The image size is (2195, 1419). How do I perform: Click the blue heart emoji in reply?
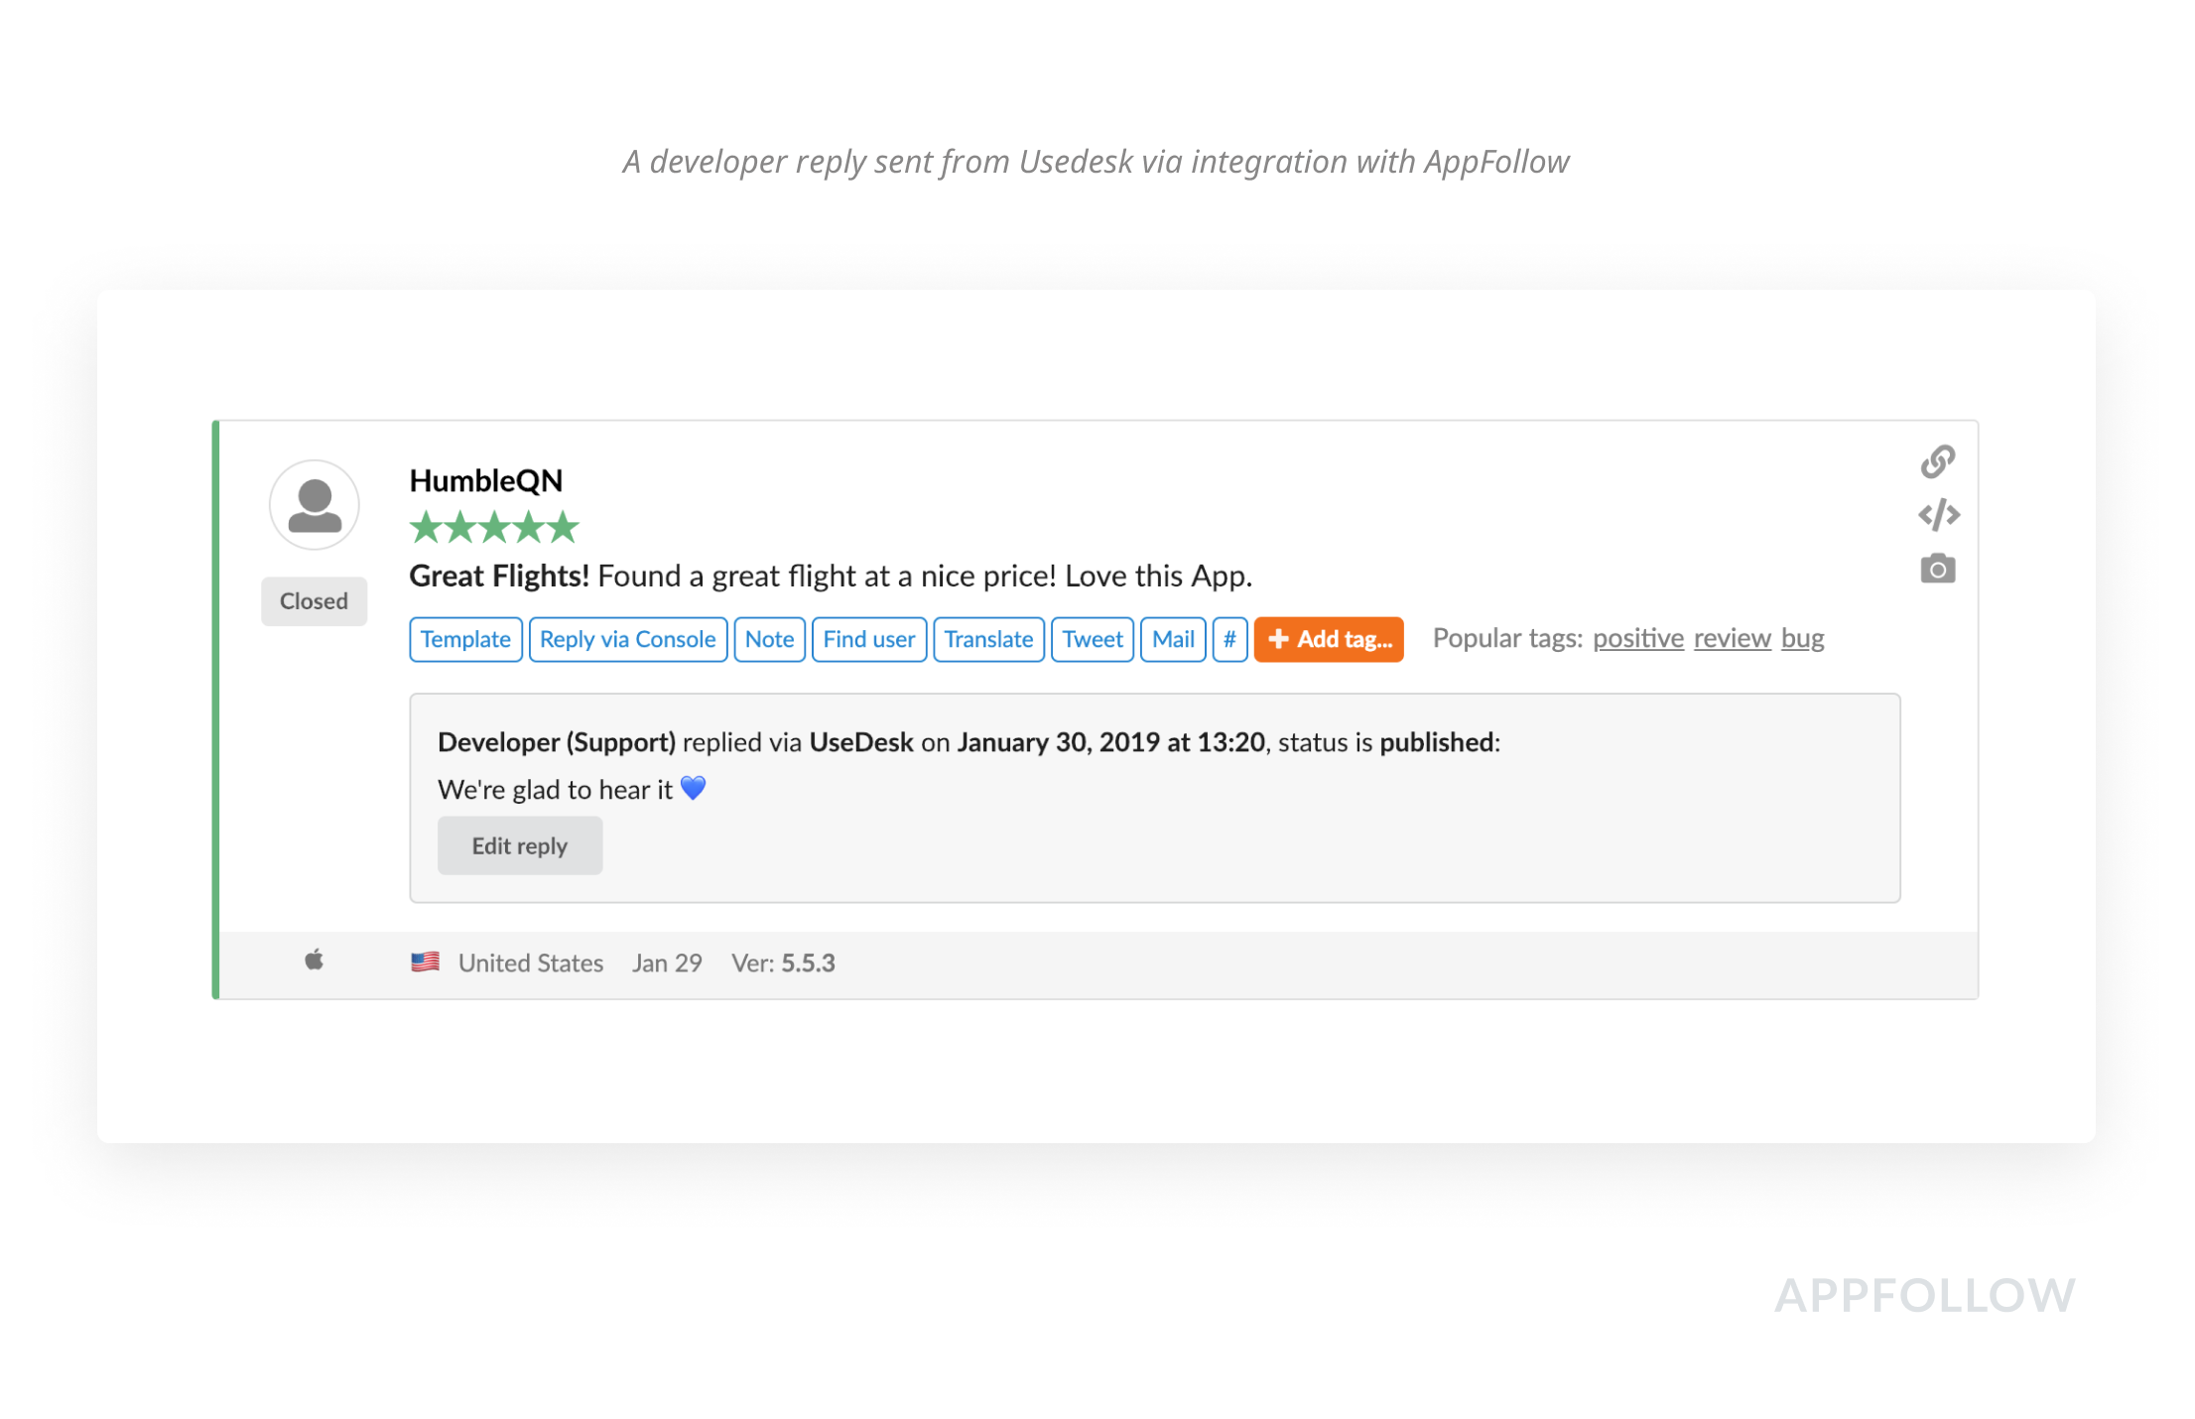click(x=693, y=788)
